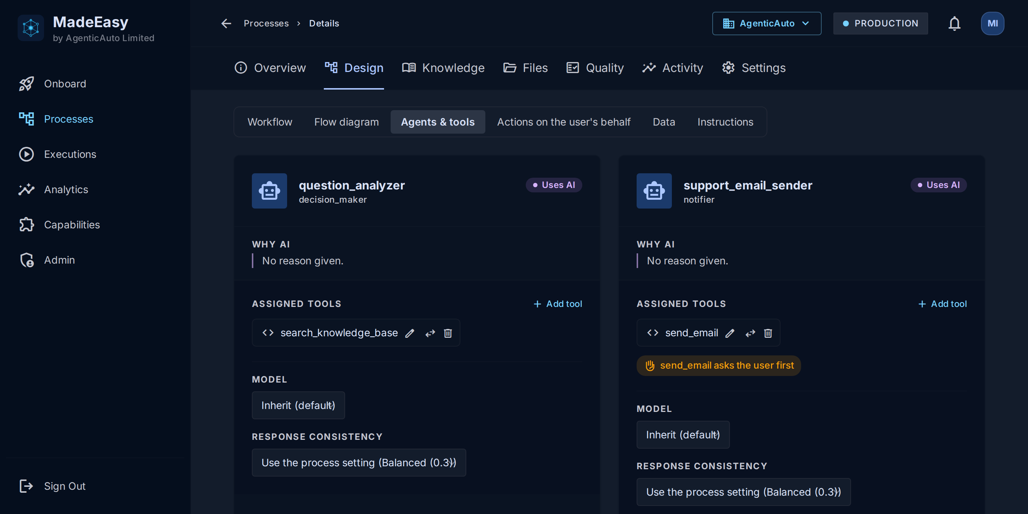Open question_analyzer Response Consistency dropdown
This screenshot has width=1028, height=514.
358,462
